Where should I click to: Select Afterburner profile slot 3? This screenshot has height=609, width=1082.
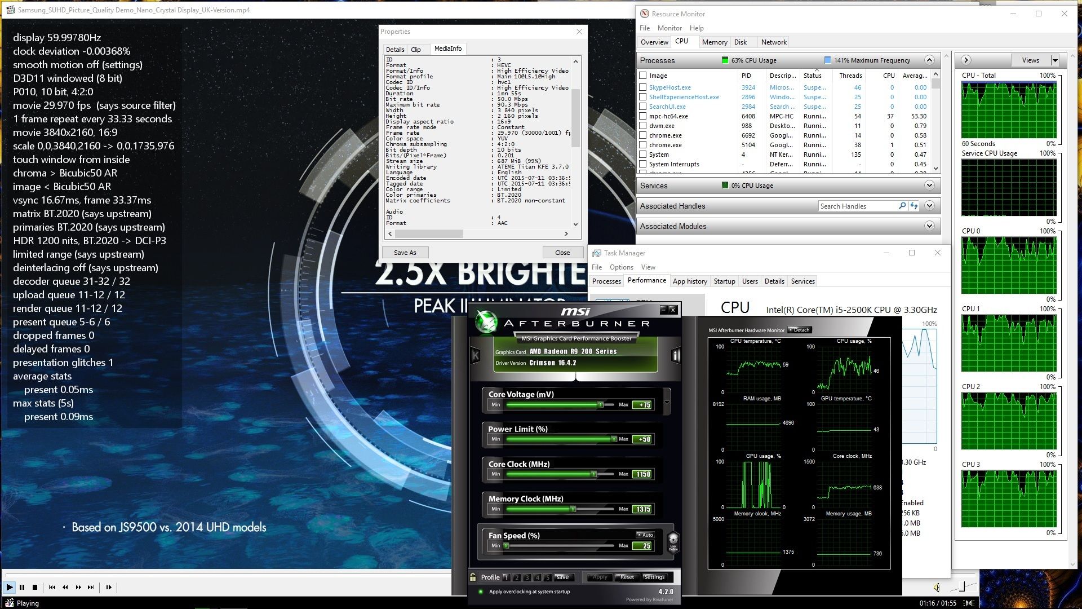tap(527, 577)
